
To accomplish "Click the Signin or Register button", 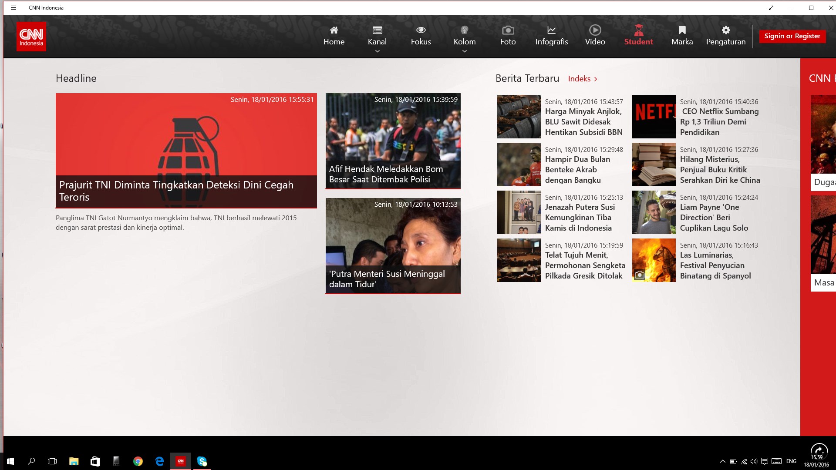I will click(x=792, y=36).
